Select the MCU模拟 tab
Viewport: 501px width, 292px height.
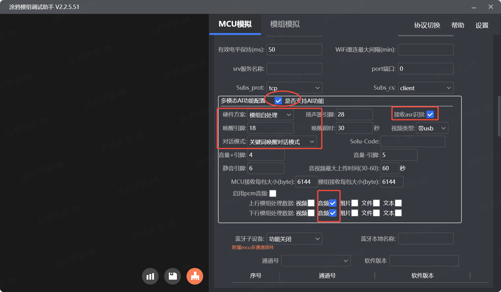[235, 24]
